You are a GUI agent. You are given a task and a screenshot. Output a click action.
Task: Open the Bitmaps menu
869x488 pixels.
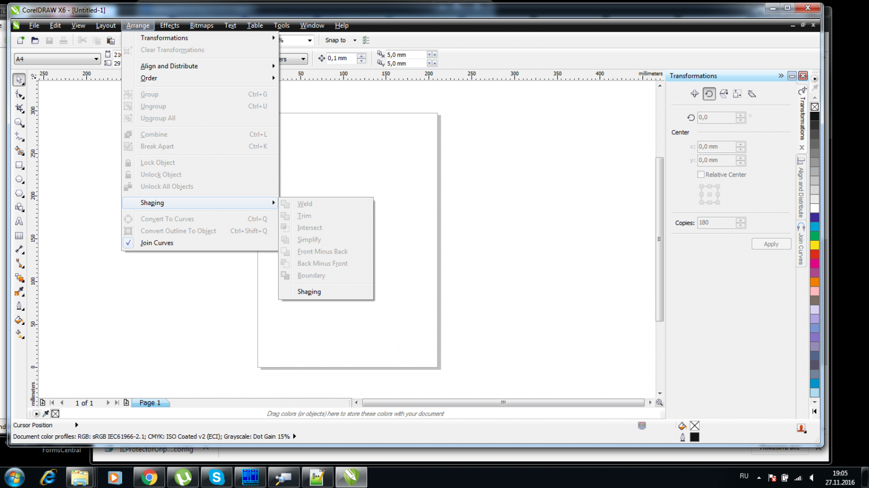[x=202, y=25]
